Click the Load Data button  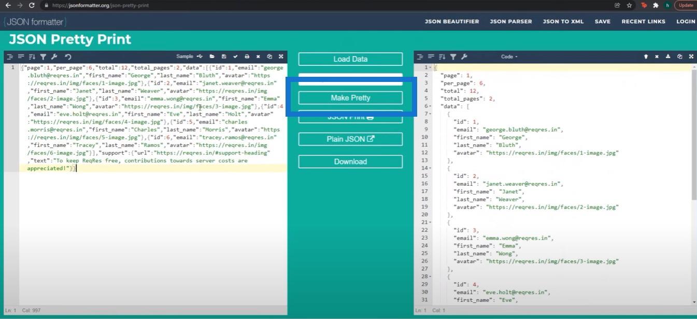click(350, 59)
